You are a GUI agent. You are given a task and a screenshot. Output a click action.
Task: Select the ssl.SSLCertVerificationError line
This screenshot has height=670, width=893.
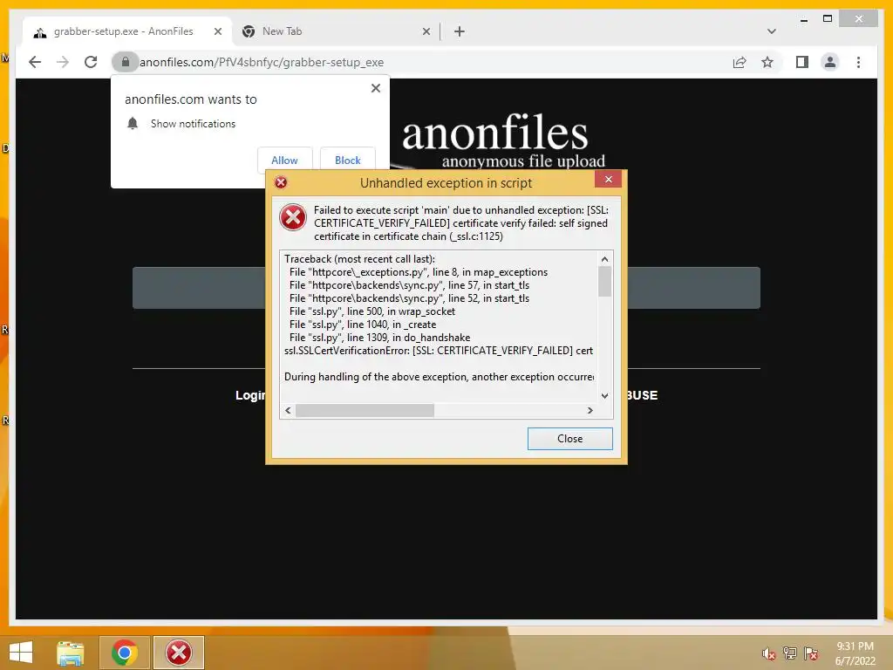coord(439,351)
